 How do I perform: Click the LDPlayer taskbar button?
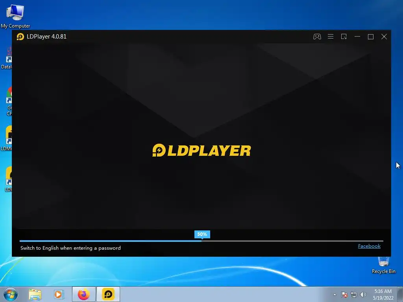click(x=108, y=294)
